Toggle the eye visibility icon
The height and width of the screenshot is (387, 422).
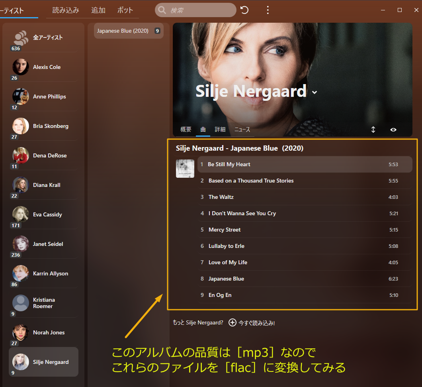393,130
